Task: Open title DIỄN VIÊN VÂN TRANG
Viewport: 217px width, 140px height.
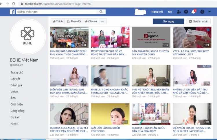Action: pos(69,91)
